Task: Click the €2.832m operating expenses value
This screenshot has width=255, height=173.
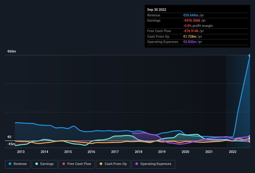Action: 190,42
